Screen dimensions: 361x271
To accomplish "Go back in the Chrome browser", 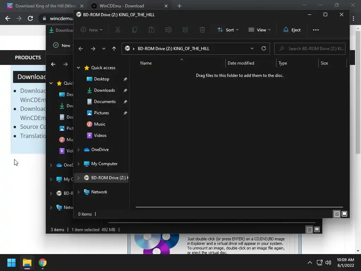I will 8,18.
